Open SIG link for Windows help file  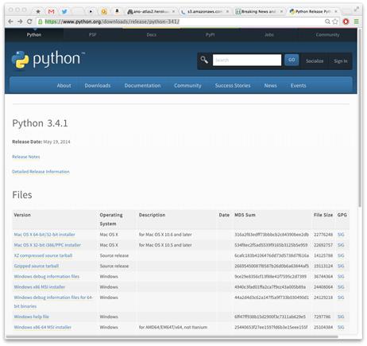341,317
